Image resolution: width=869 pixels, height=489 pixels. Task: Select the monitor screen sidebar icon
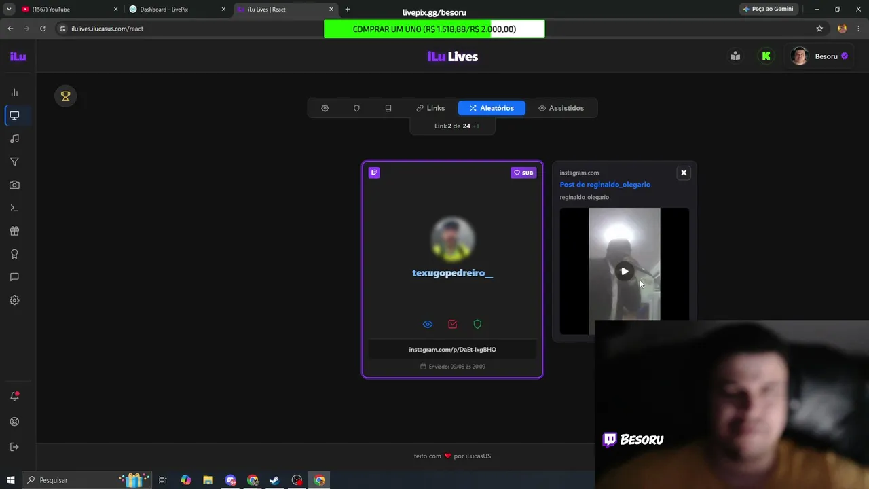[x=14, y=115]
